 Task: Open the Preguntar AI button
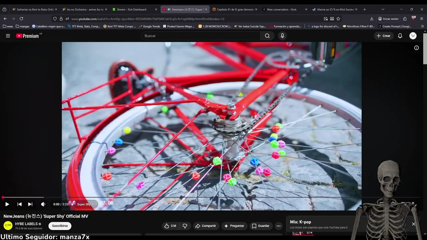234,226
